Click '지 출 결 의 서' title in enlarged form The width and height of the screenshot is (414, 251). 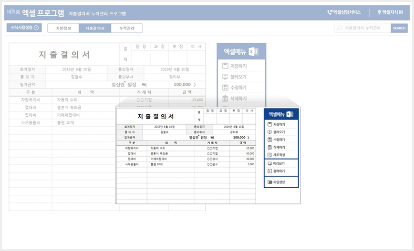[155, 116]
